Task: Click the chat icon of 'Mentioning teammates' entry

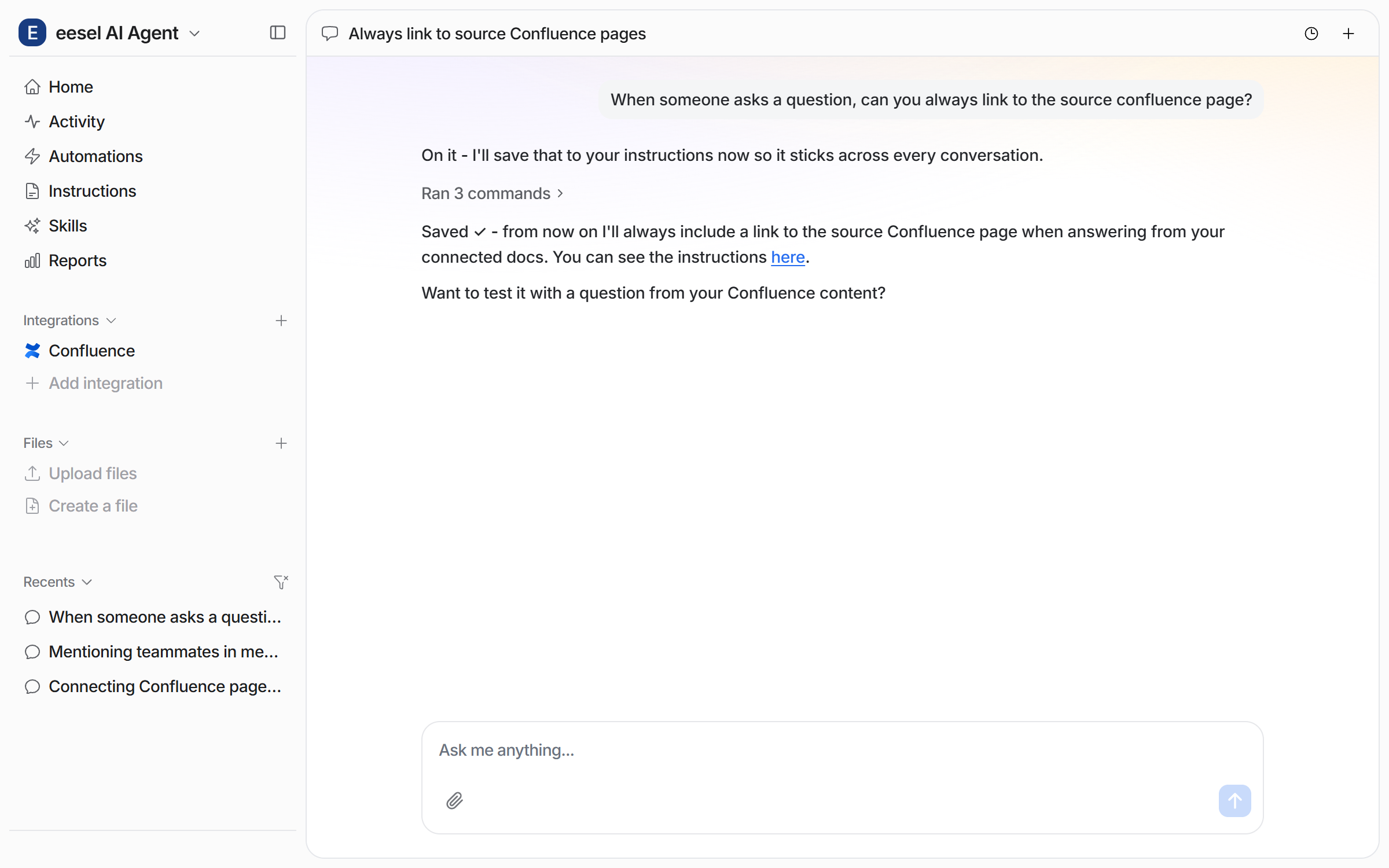Action: [32, 652]
